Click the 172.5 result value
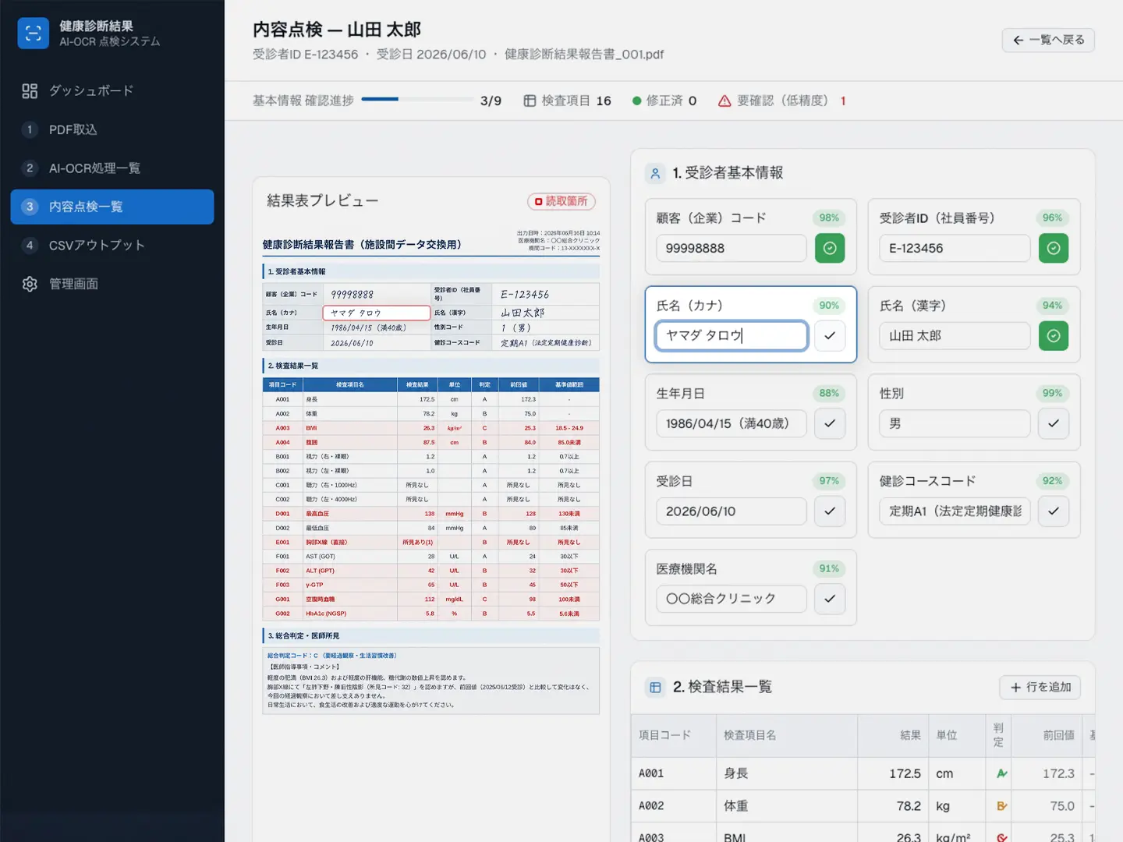Screen dimensions: 1123x842 [905, 773]
